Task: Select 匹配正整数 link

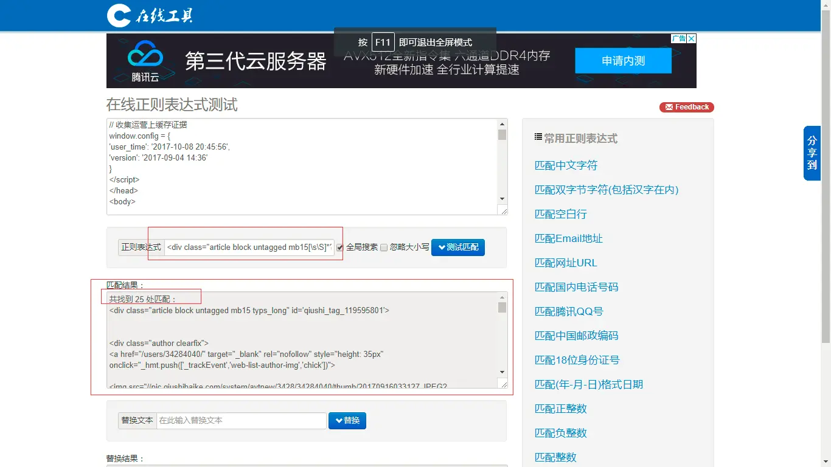Action: pos(560,409)
